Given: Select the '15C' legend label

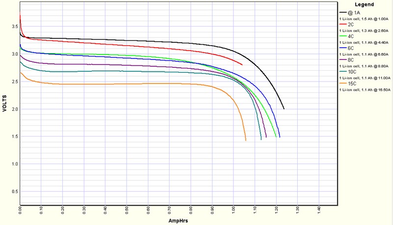Looking at the screenshot, I should 352,84.
